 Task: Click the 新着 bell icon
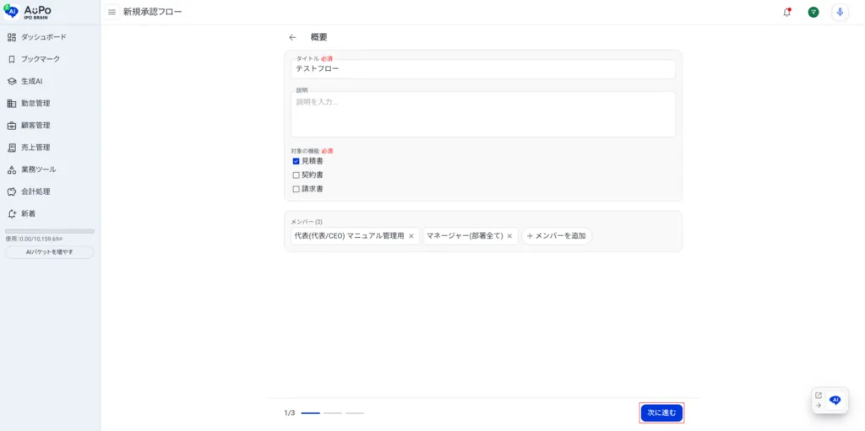click(x=12, y=213)
